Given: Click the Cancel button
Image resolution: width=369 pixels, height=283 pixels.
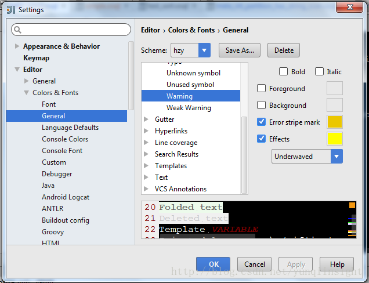Looking at the screenshot, I should [x=254, y=264].
